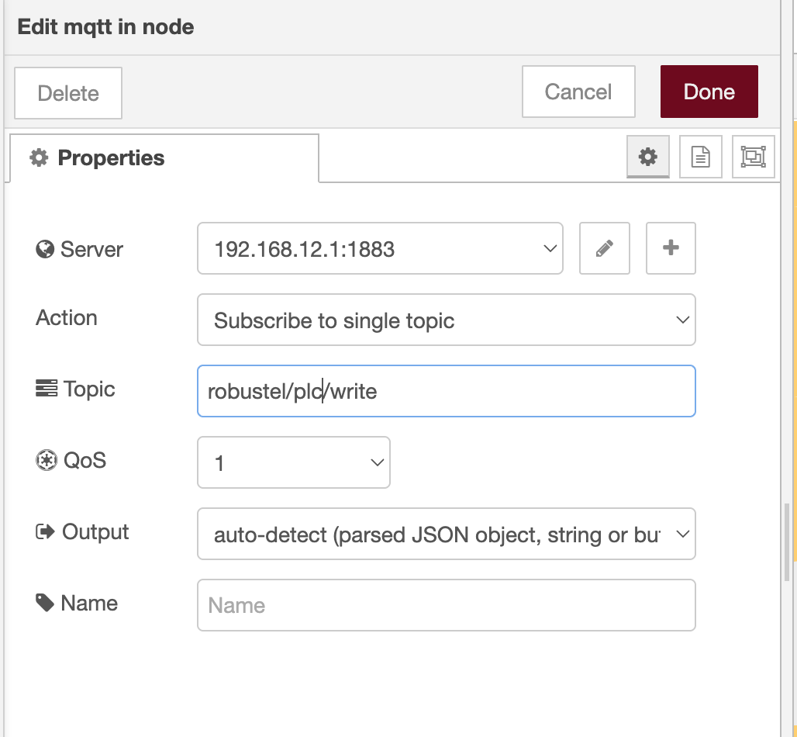Click the Cancel button
The image size is (797, 737).
[578, 92]
